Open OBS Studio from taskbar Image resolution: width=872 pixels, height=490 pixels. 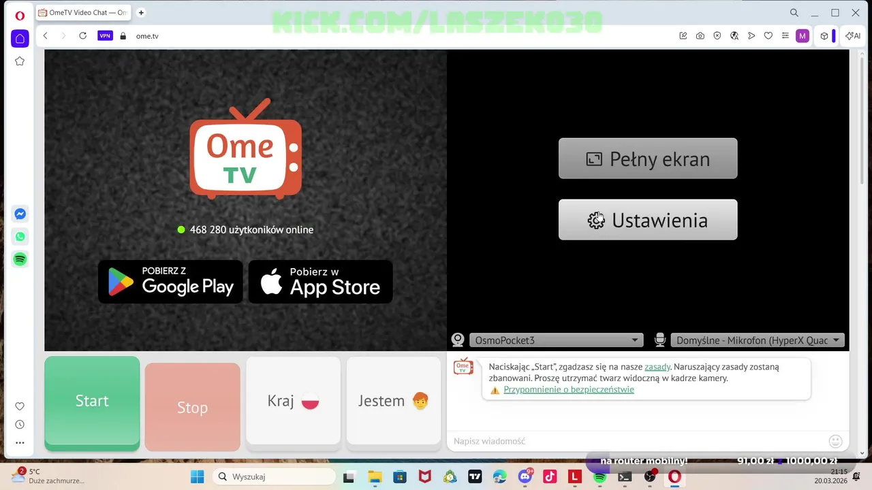[x=650, y=477]
